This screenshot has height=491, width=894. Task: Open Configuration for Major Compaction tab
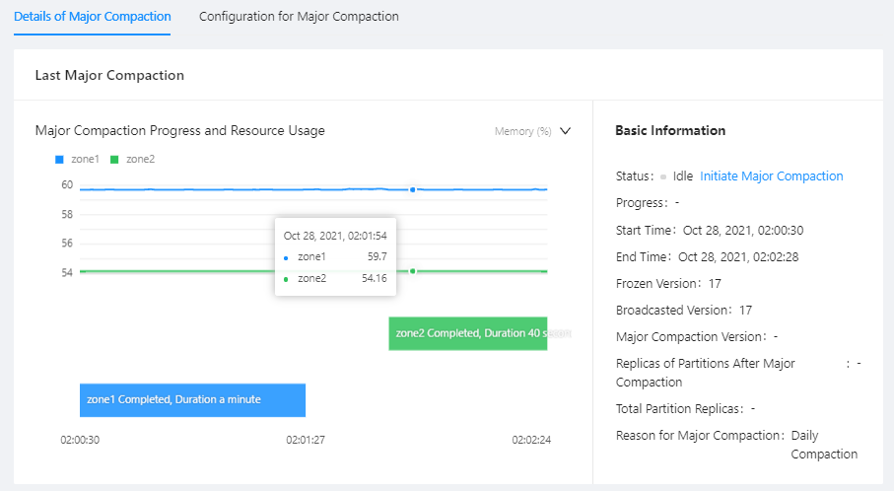tap(299, 17)
